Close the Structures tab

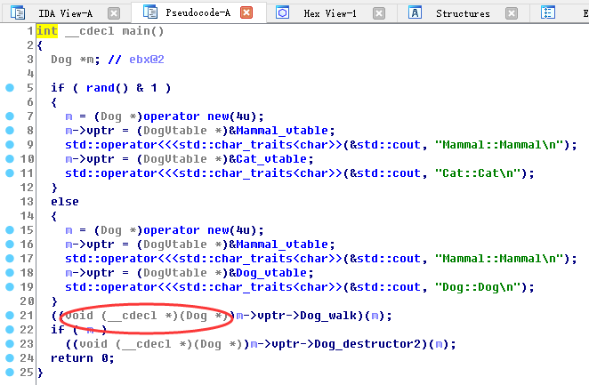(511, 13)
